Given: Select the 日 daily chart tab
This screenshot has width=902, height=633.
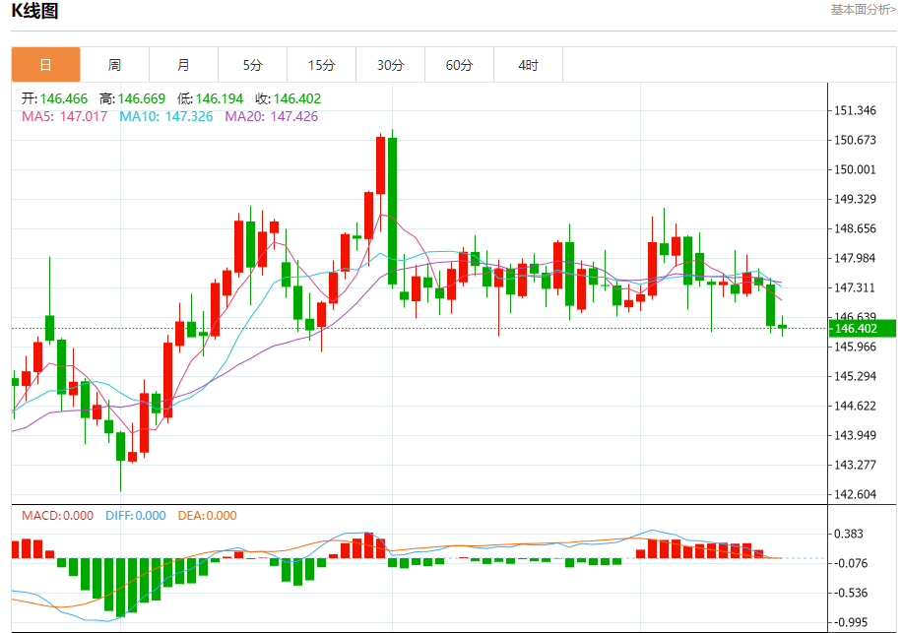Looking at the screenshot, I should [45, 66].
